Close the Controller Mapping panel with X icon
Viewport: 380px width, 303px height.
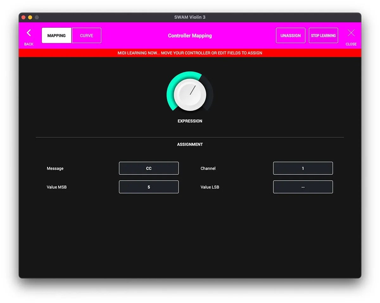click(351, 33)
